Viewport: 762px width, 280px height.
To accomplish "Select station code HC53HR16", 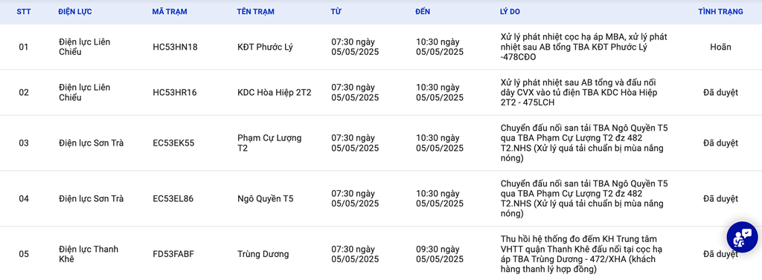I will (174, 93).
